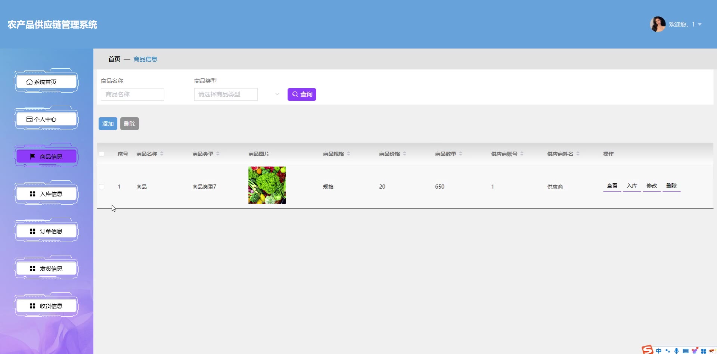This screenshot has height=354, width=717.
Task: Click the grid icon beside 入库信息
Action: point(32,194)
